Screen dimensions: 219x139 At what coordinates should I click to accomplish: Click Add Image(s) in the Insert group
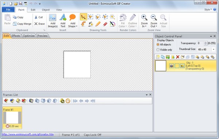tap(53, 21)
